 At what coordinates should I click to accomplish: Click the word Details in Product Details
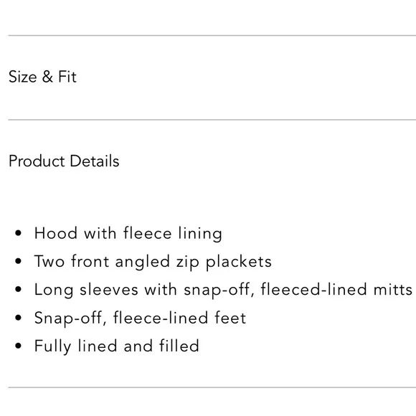[x=95, y=161]
